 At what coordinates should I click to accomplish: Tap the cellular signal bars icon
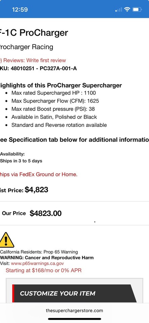pyautogui.click(x=118, y=10)
